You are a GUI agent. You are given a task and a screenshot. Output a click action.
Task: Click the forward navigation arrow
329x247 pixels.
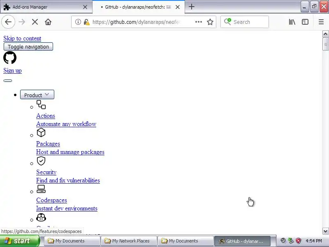tap(22, 22)
